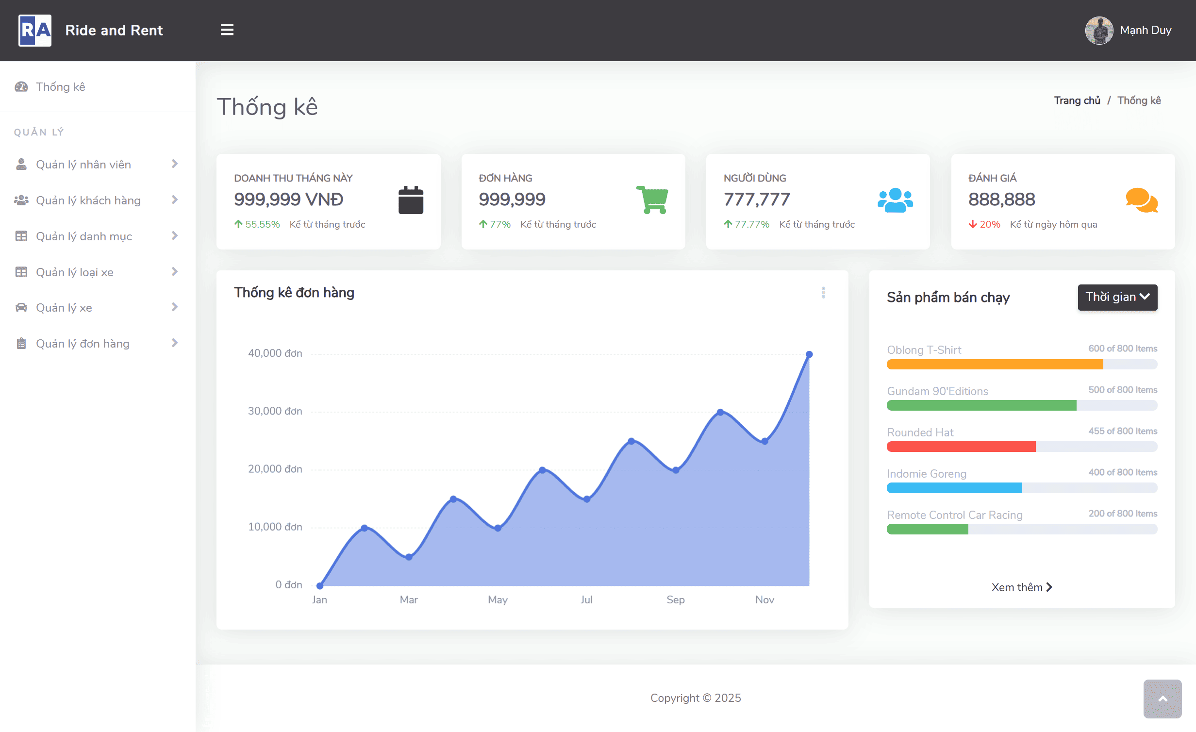Click the table icon for Quản lý loại xe
This screenshot has width=1196, height=732.
pyautogui.click(x=21, y=272)
